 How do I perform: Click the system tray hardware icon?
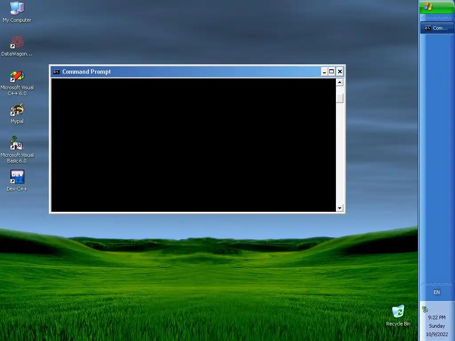pyautogui.click(x=425, y=309)
